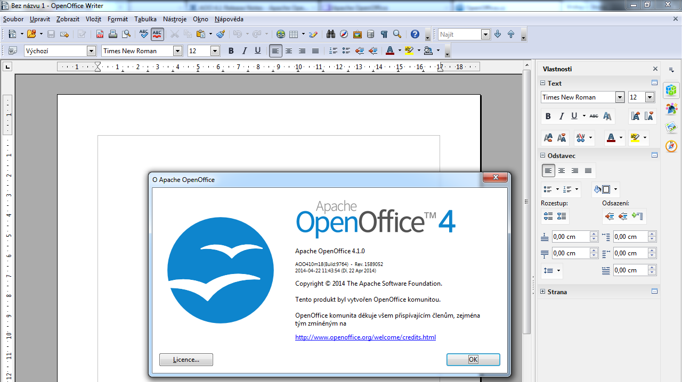This screenshot has width=682, height=382.
Task: Open the Soubor menu
Action: click(x=13, y=19)
